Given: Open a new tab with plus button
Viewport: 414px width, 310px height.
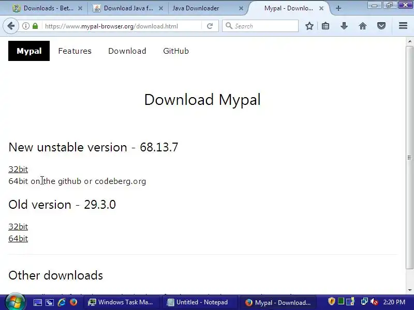Looking at the screenshot, I should 338,8.
